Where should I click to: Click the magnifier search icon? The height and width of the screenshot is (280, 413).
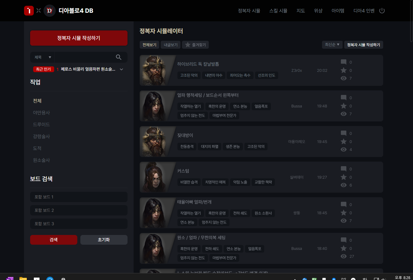(119, 57)
